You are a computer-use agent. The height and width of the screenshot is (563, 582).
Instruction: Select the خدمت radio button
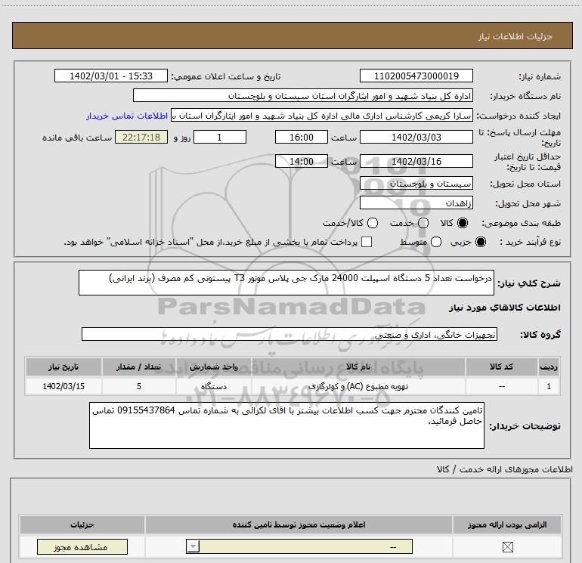click(423, 223)
